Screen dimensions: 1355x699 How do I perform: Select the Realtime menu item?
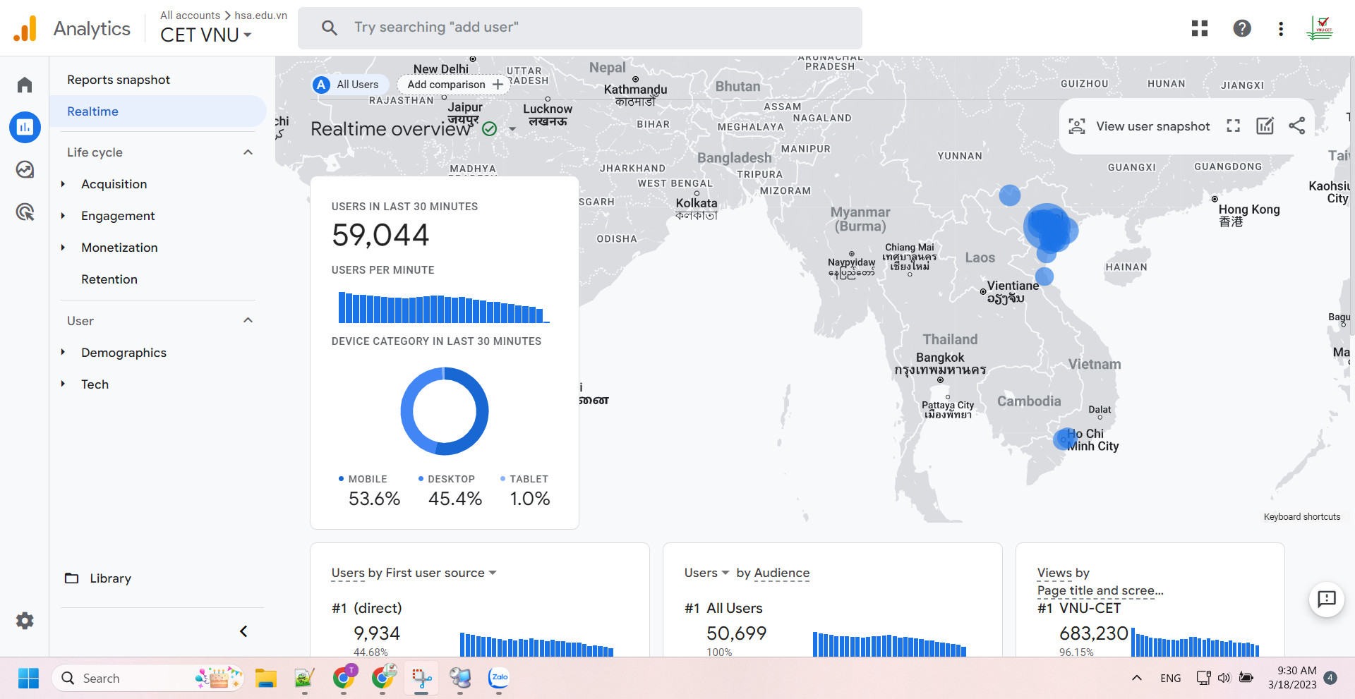tap(158, 111)
